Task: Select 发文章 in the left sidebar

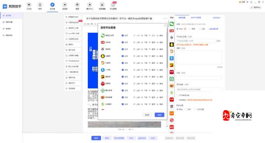Action: (x=11, y=15)
